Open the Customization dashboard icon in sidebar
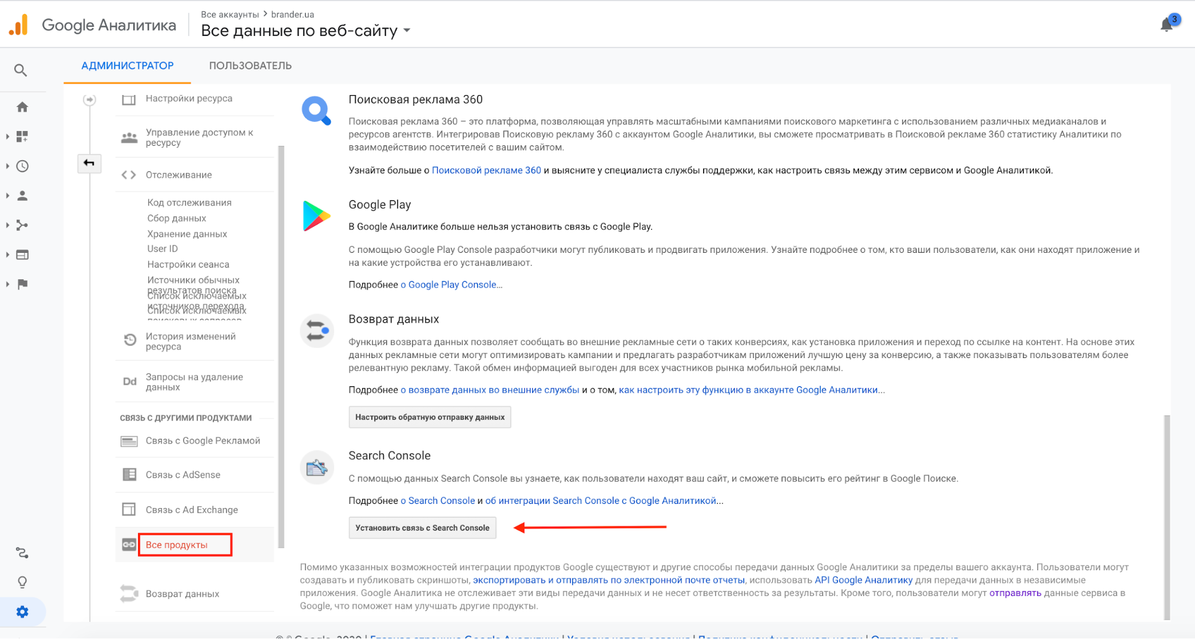Viewport: 1195px width, 639px height. tap(22, 136)
